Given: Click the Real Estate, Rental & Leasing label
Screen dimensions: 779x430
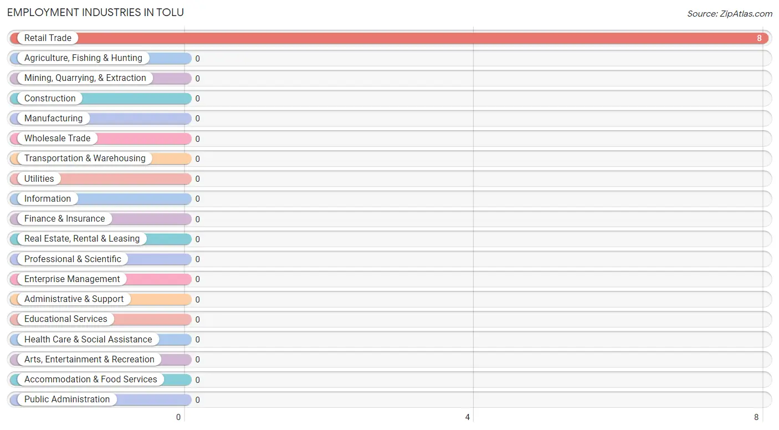Looking at the screenshot, I should click(x=82, y=239).
